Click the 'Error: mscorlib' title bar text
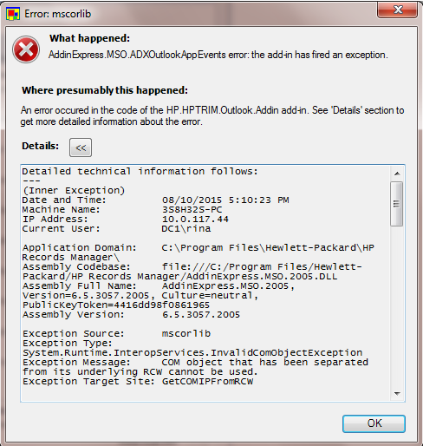Image resolution: width=423 pixels, height=446 pixels. tap(57, 14)
